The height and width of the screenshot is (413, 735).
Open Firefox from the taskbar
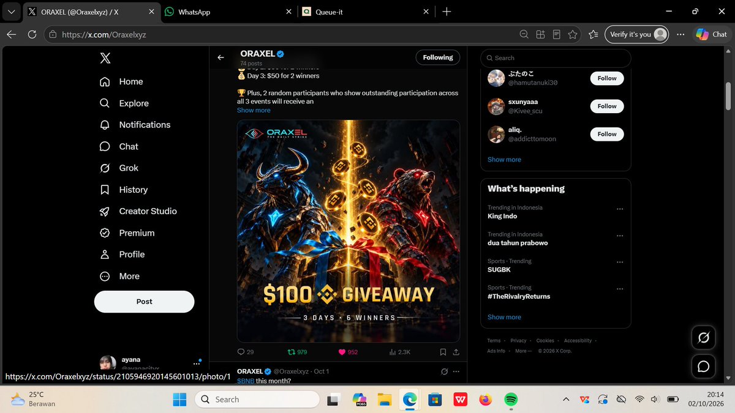tap(486, 400)
